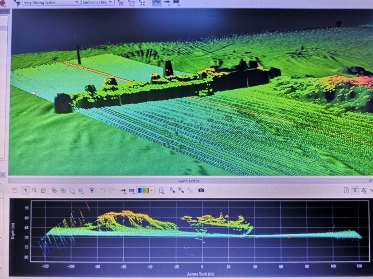This screenshot has height=279, width=373.
Task: Save edits with Swath Editor save icon
Action: (15, 190)
